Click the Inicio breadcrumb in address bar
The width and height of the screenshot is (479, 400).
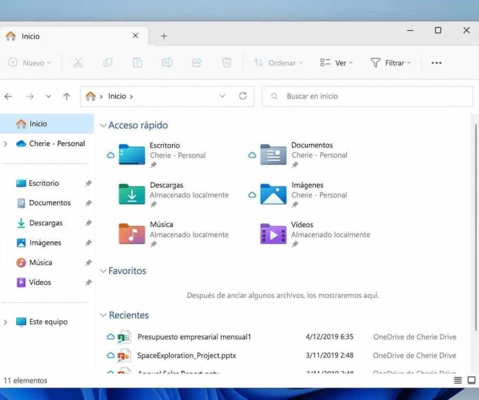click(x=117, y=96)
